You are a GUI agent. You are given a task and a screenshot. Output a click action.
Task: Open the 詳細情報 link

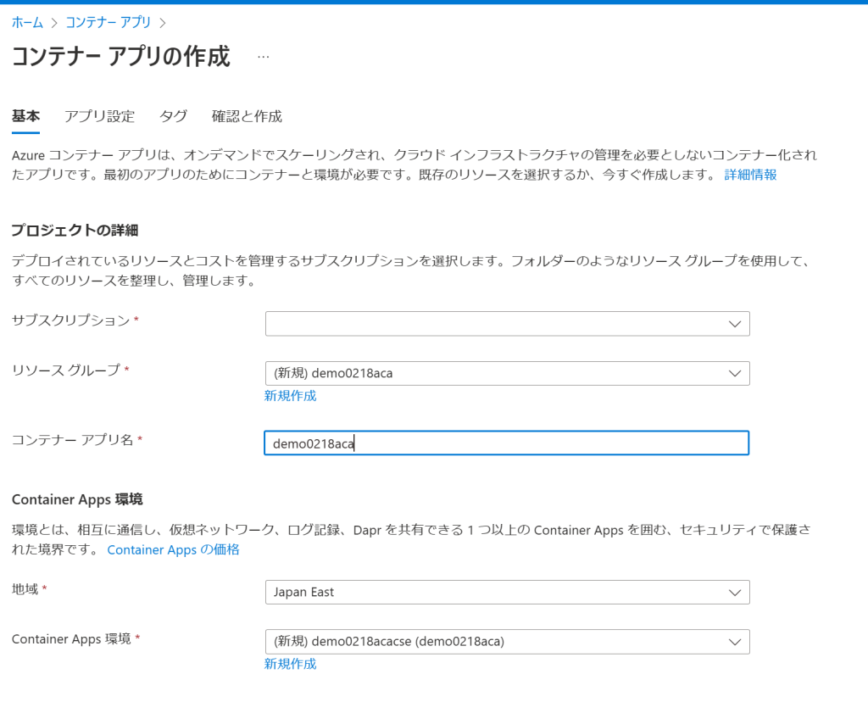[751, 175]
